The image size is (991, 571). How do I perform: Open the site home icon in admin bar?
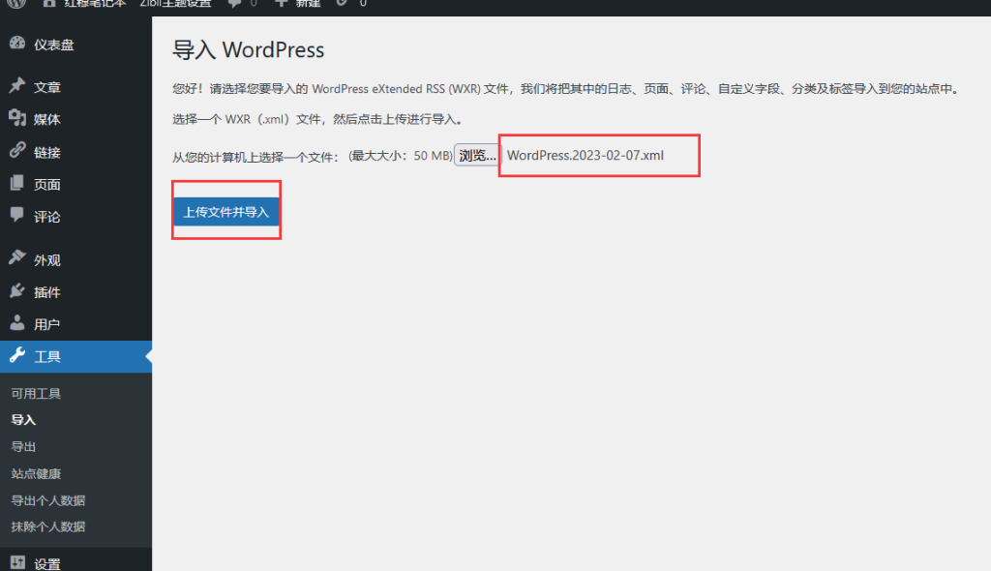49,3
